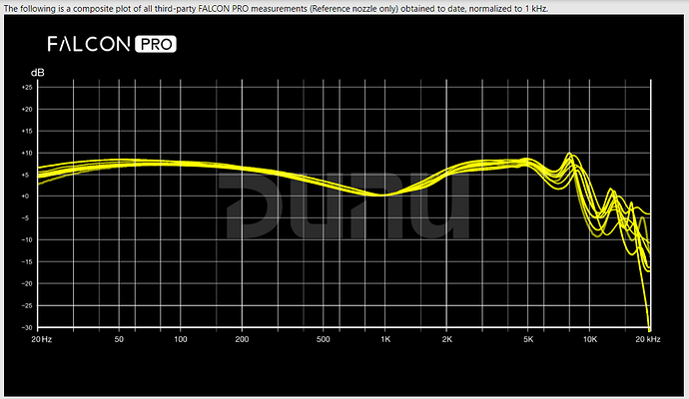Click the 500 frequency label

pyautogui.click(x=323, y=339)
